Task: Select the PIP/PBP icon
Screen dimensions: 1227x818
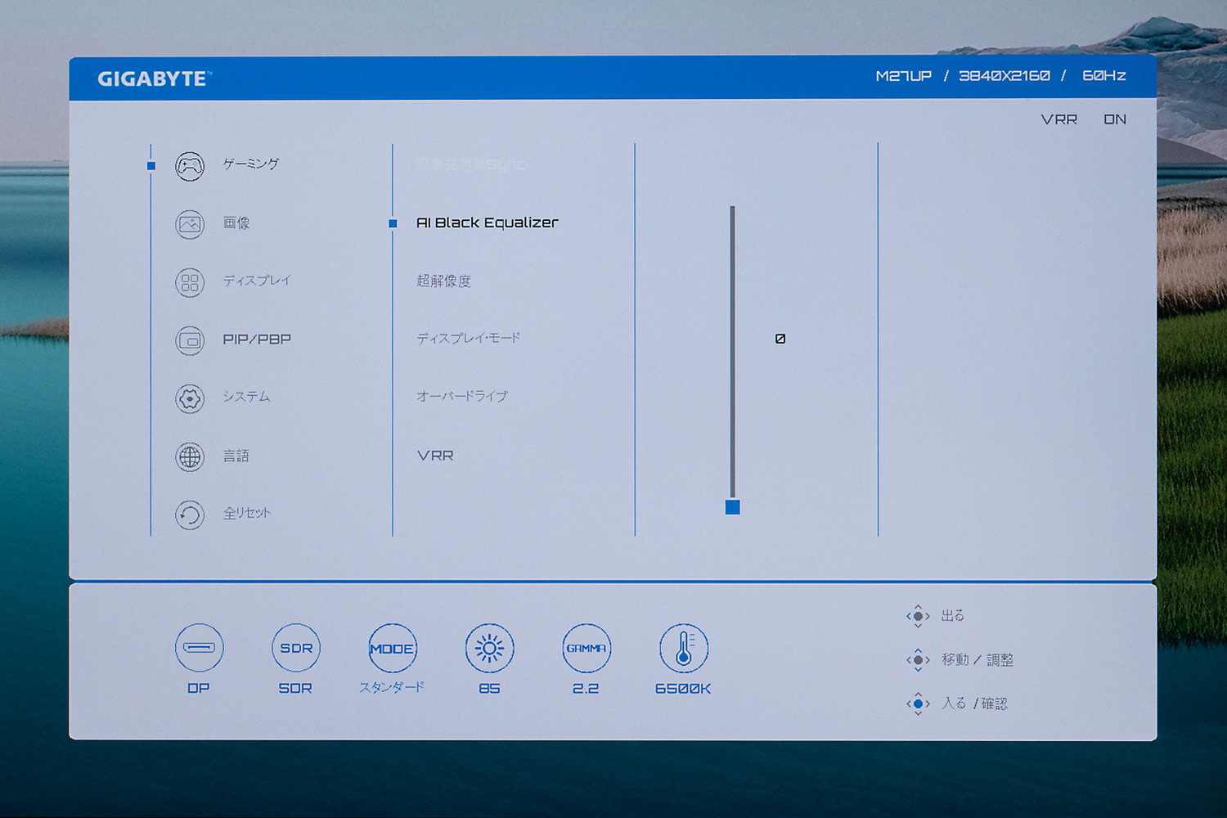Action: click(x=190, y=340)
